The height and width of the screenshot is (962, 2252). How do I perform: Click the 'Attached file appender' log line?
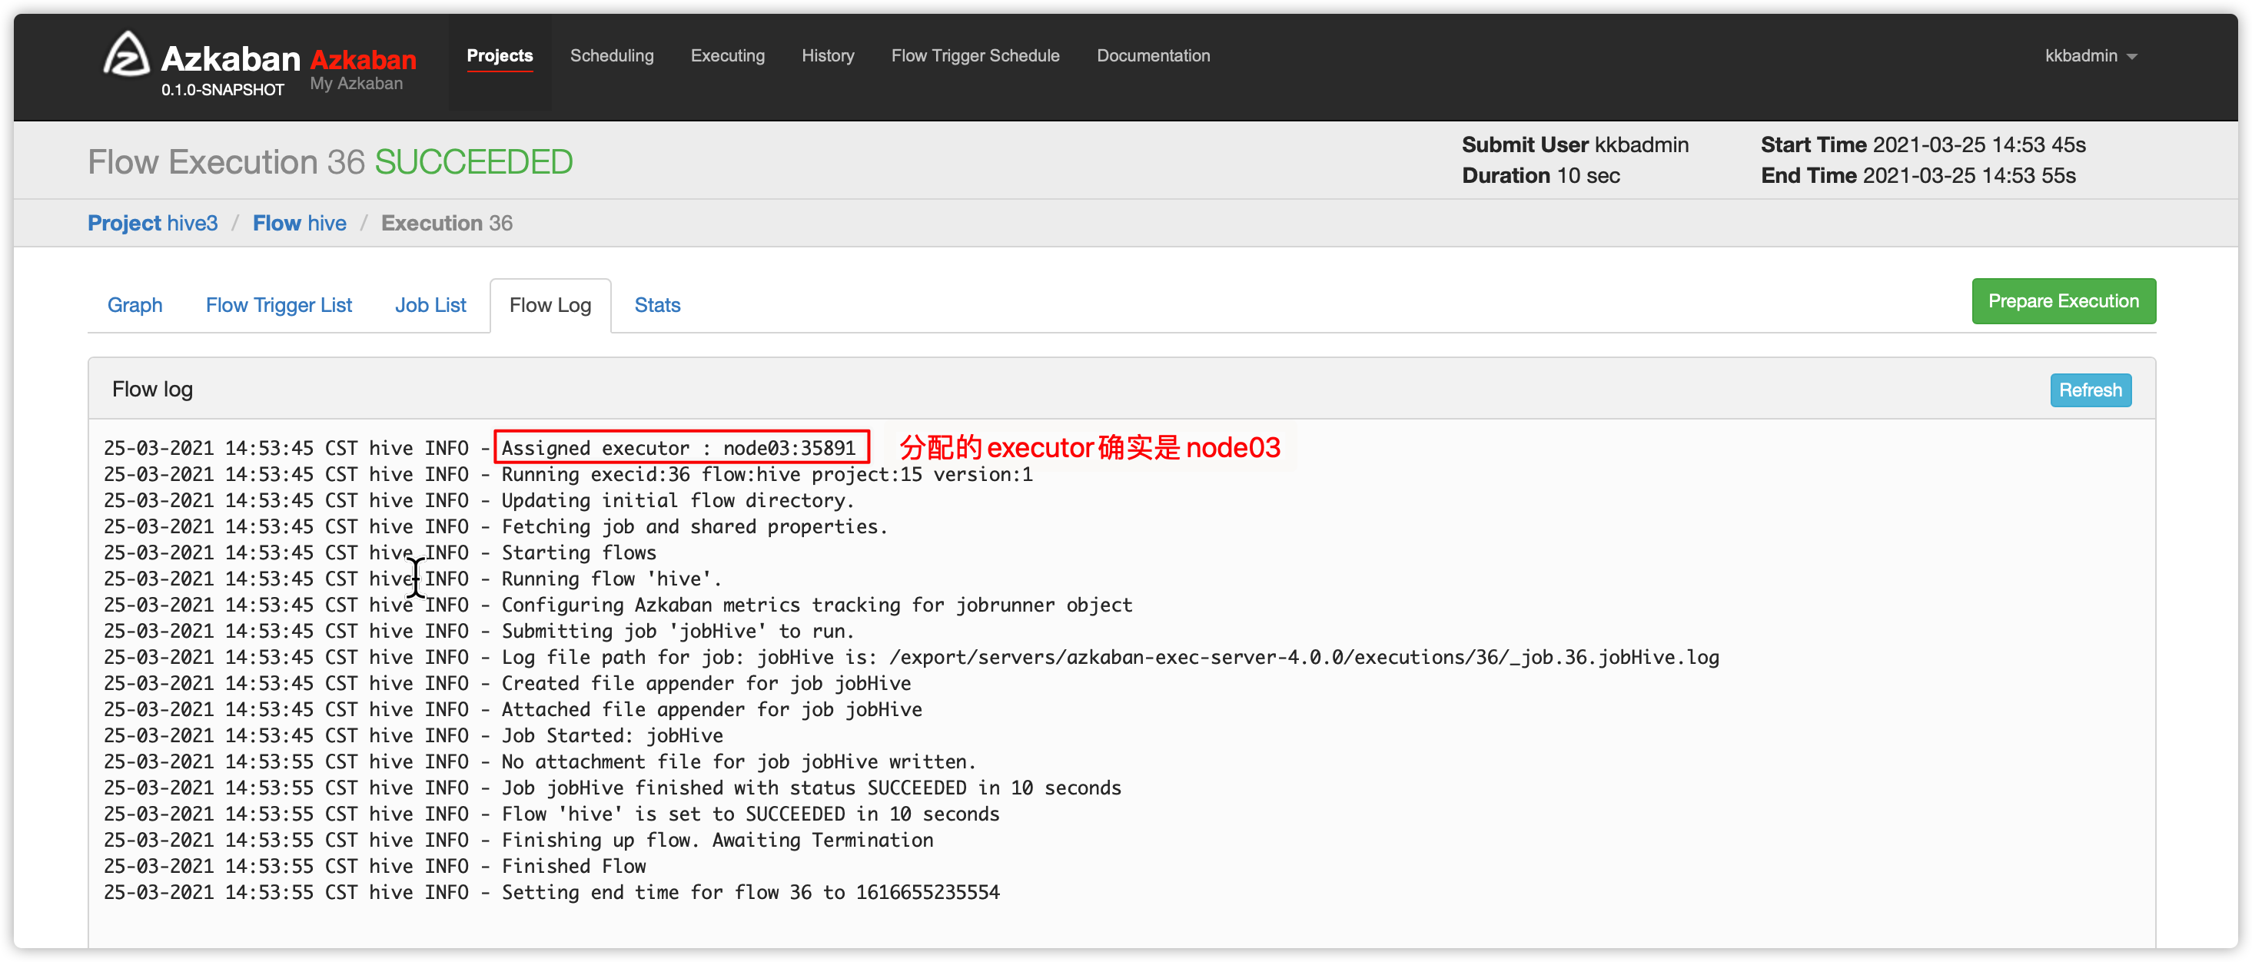(513, 711)
